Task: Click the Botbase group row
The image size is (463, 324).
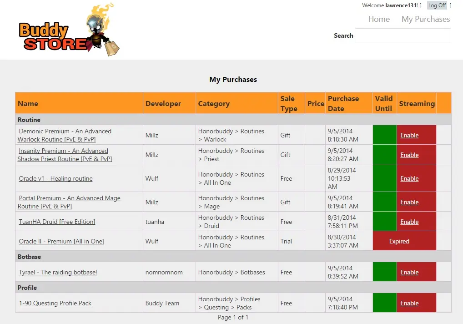Action: [233, 257]
